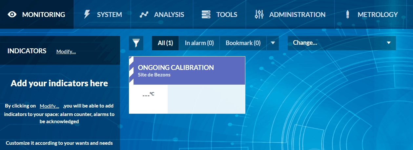Open the Change... dropdown
The height and width of the screenshot is (150, 413).
342,43
